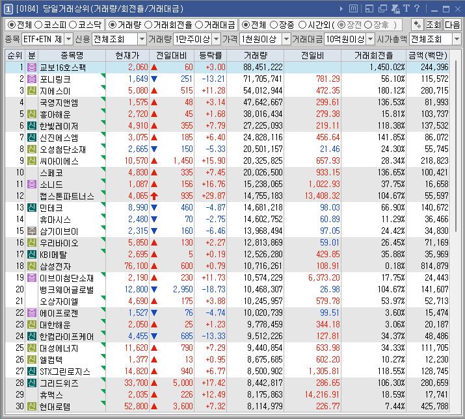Screen dimensions: 465x419
Task: Click the 다음 button
Action: tap(452, 25)
